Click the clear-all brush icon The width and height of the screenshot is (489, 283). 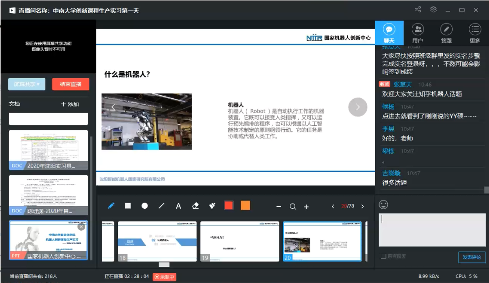[212, 206]
